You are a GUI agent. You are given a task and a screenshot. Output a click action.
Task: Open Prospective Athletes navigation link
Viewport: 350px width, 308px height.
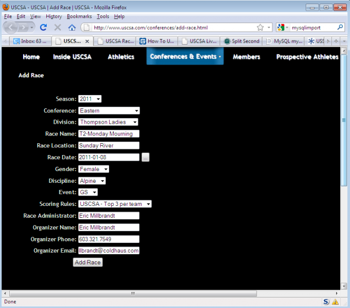[307, 57]
